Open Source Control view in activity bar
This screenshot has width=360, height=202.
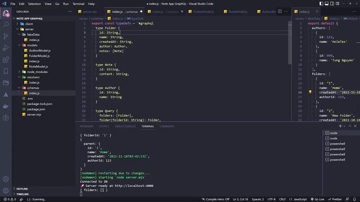(6, 36)
